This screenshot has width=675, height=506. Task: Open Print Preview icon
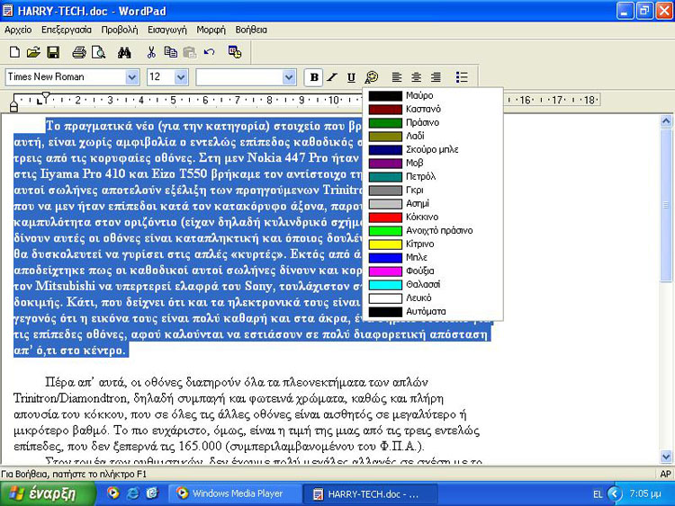pyautogui.click(x=99, y=52)
